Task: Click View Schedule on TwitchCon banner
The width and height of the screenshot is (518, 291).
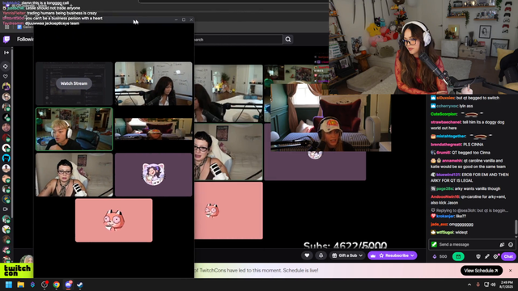Action: [x=482, y=271]
